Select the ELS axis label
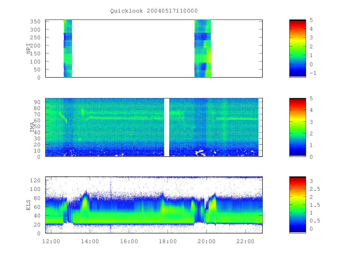The width and height of the screenshot is (350, 262). tap(29, 205)
